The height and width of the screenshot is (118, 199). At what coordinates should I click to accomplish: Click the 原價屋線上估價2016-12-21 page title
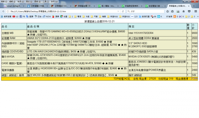point(99,21)
